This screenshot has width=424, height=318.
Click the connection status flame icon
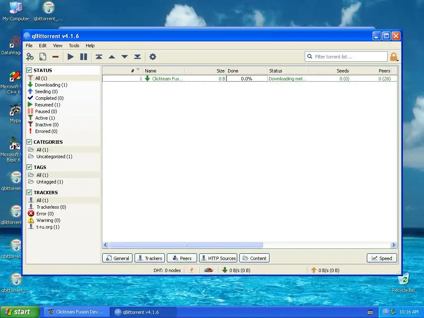tap(192, 270)
